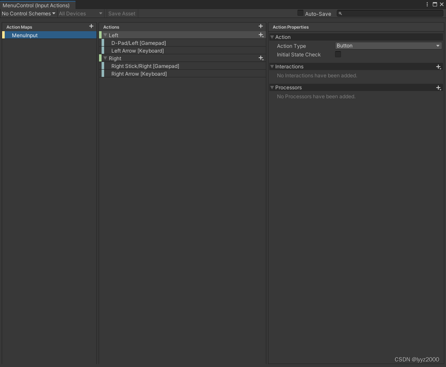Add a binding to the Right action

pos(261,58)
